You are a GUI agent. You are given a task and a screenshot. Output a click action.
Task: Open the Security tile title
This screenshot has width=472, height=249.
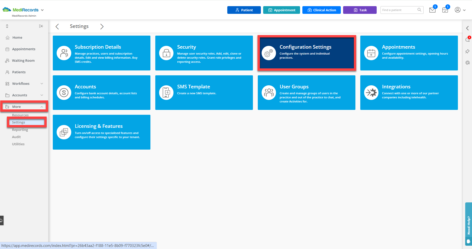pyautogui.click(x=187, y=47)
